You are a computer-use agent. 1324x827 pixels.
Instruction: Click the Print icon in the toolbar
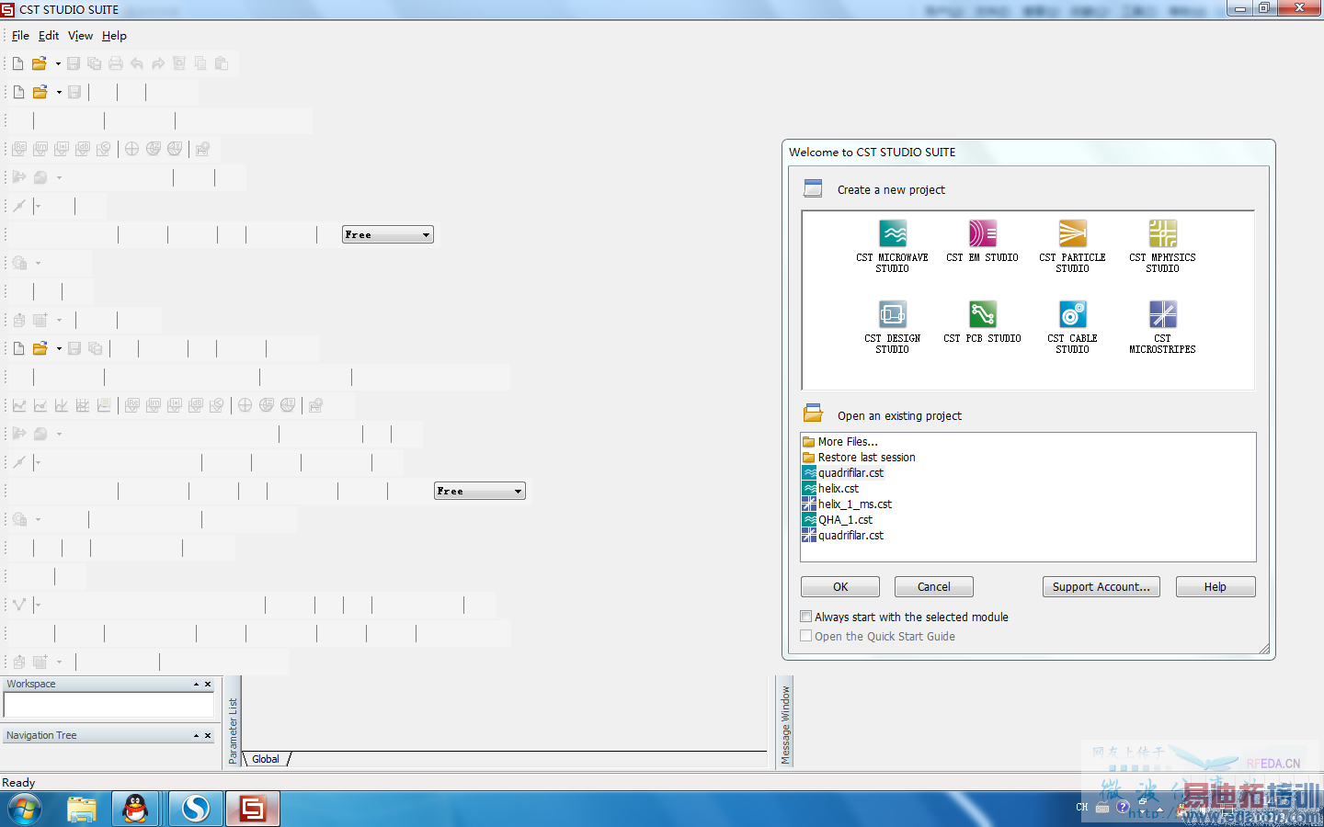116,63
